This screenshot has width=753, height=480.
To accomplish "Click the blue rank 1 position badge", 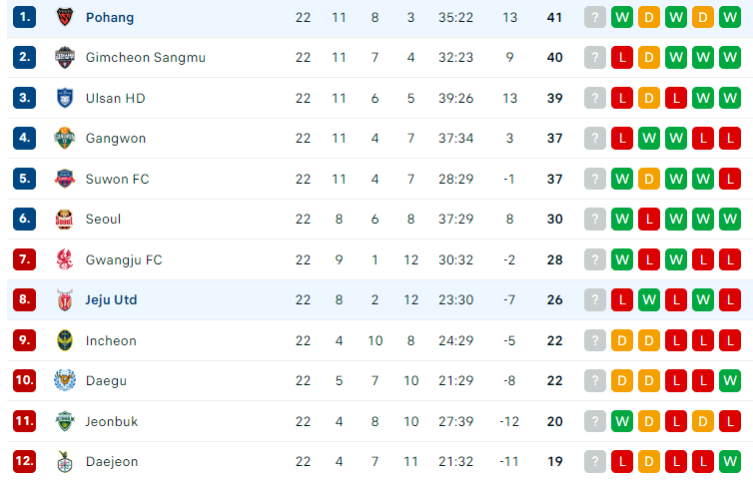I will (25, 17).
